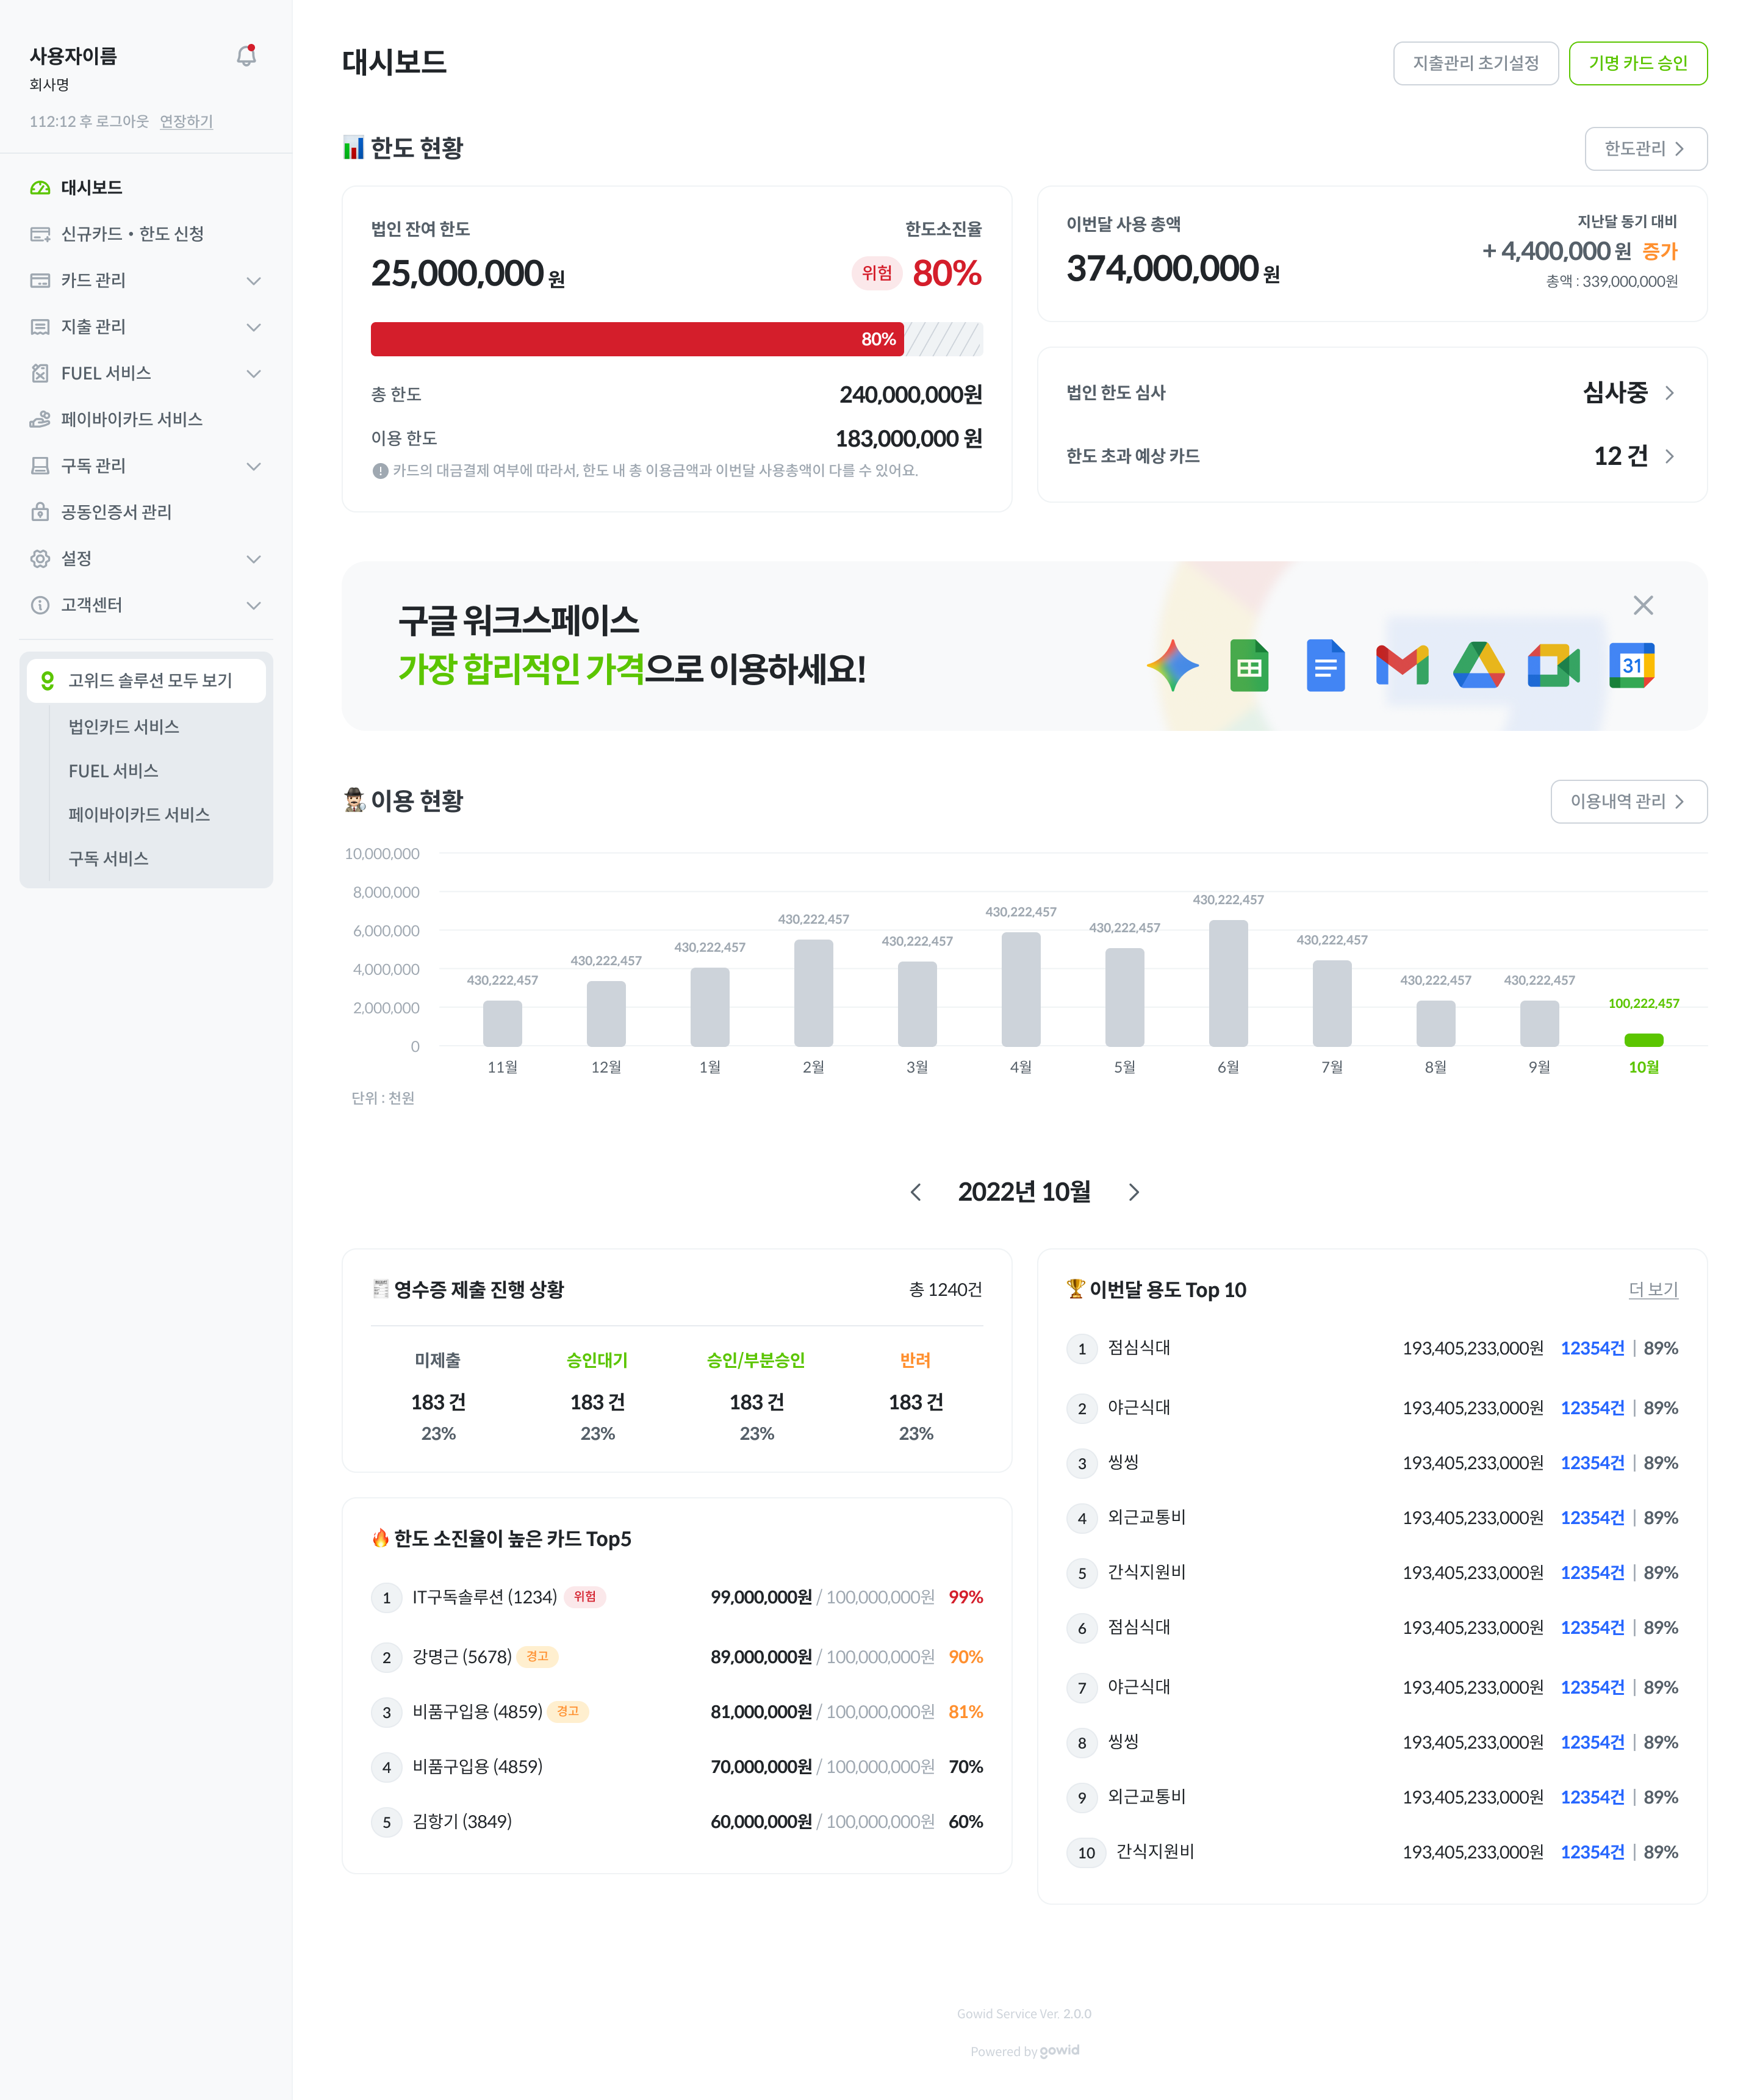
Task: Click the Google Drive icon in banner
Action: click(x=1478, y=666)
